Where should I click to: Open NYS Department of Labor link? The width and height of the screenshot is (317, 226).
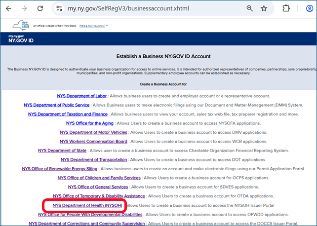(81, 96)
